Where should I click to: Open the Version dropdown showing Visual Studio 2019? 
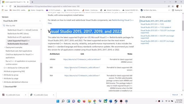click(x=22, y=21)
